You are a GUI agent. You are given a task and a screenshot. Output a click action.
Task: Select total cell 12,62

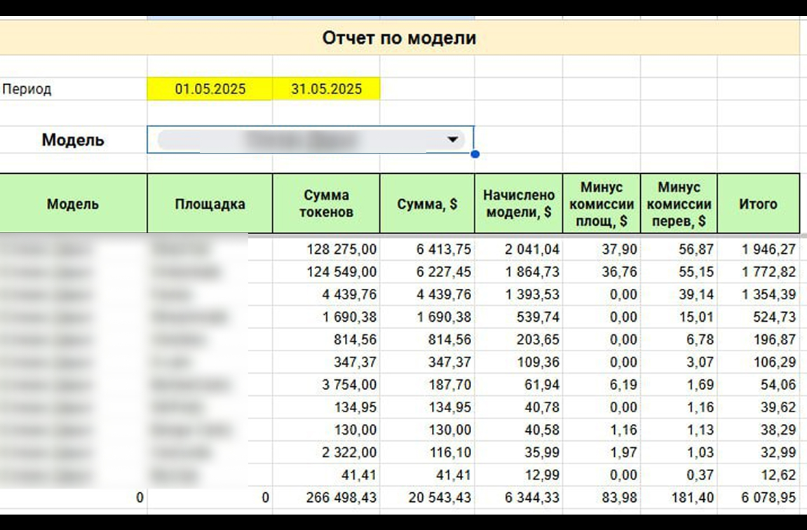(759, 475)
